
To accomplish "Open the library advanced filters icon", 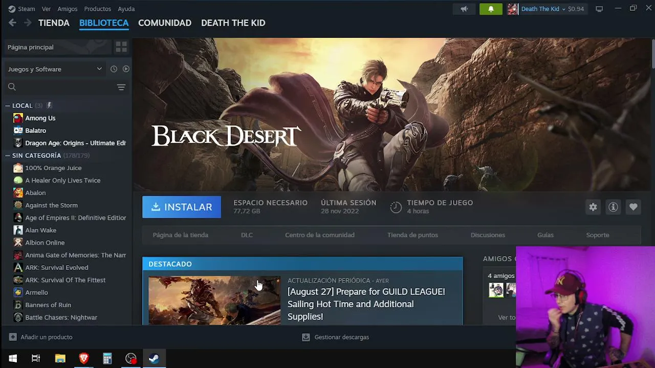I will [121, 87].
